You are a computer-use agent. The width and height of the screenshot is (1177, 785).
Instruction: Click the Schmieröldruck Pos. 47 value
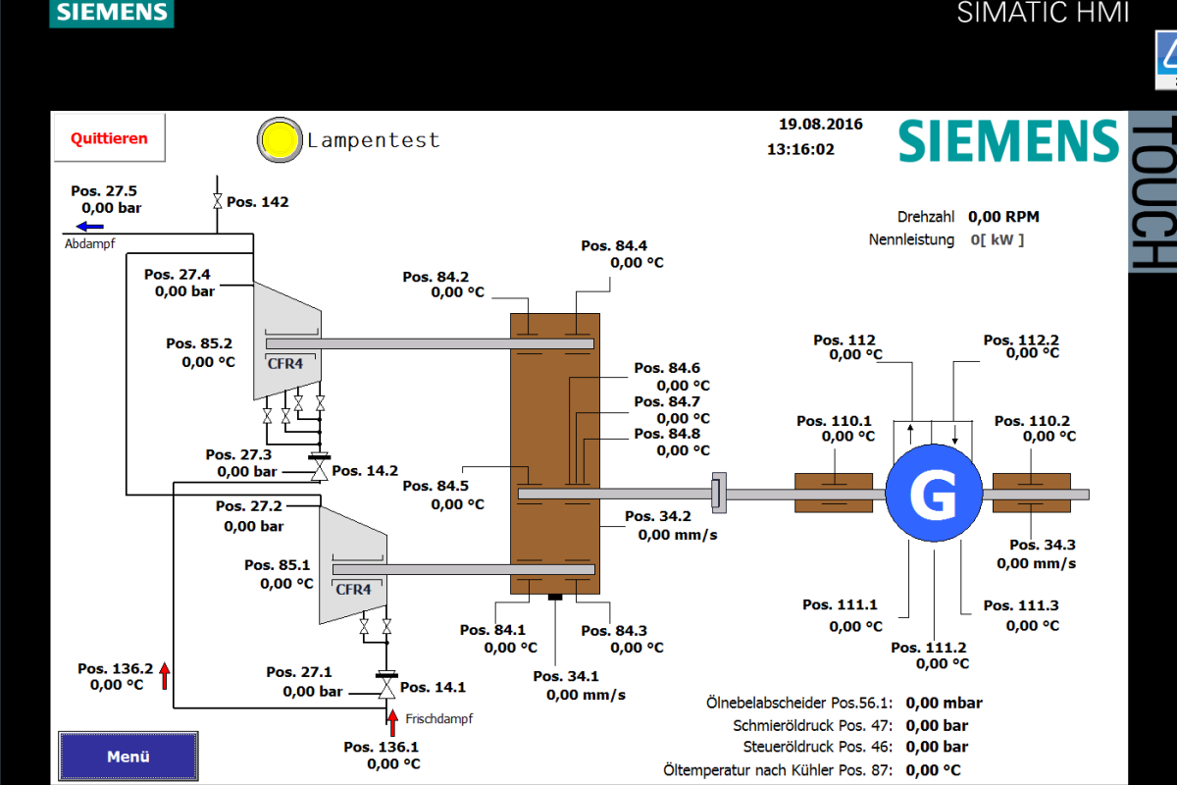point(937,726)
